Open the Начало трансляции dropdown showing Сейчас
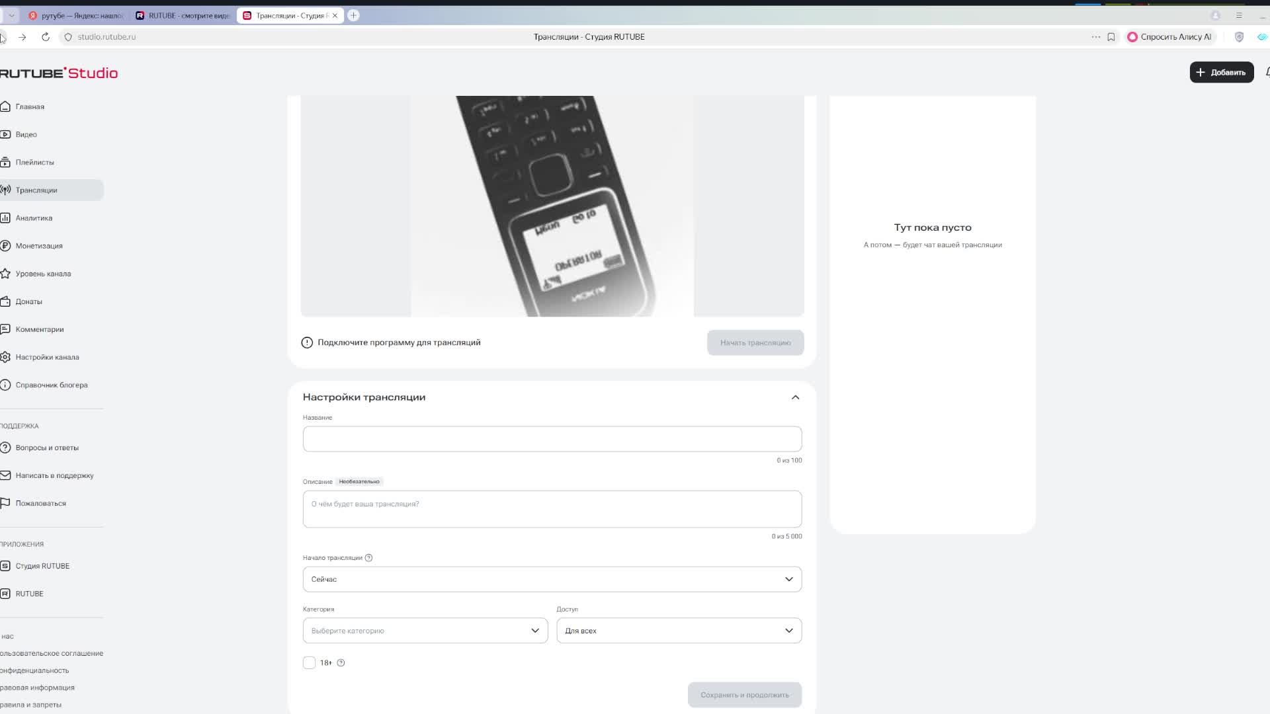The width and height of the screenshot is (1270, 714). (x=552, y=579)
